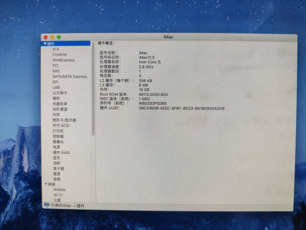The height and width of the screenshot is (230, 306).
Task: Select 音频 in the sidebar
Action: [x=57, y=179]
